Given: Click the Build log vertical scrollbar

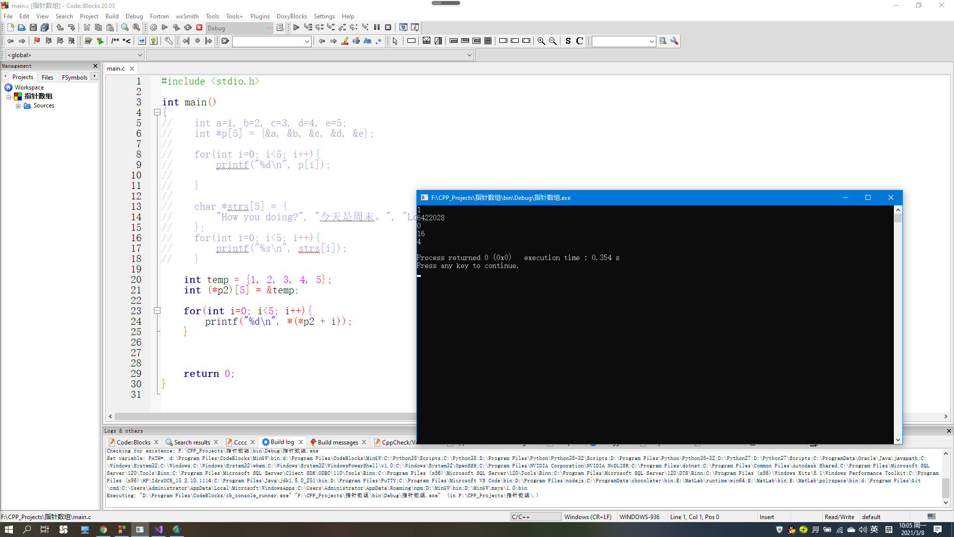Looking at the screenshot, I should pyautogui.click(x=946, y=477).
